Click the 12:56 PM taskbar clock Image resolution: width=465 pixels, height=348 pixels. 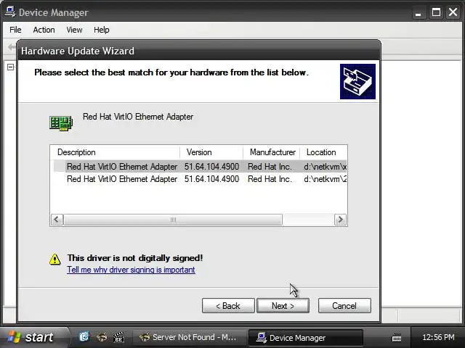[x=438, y=337]
